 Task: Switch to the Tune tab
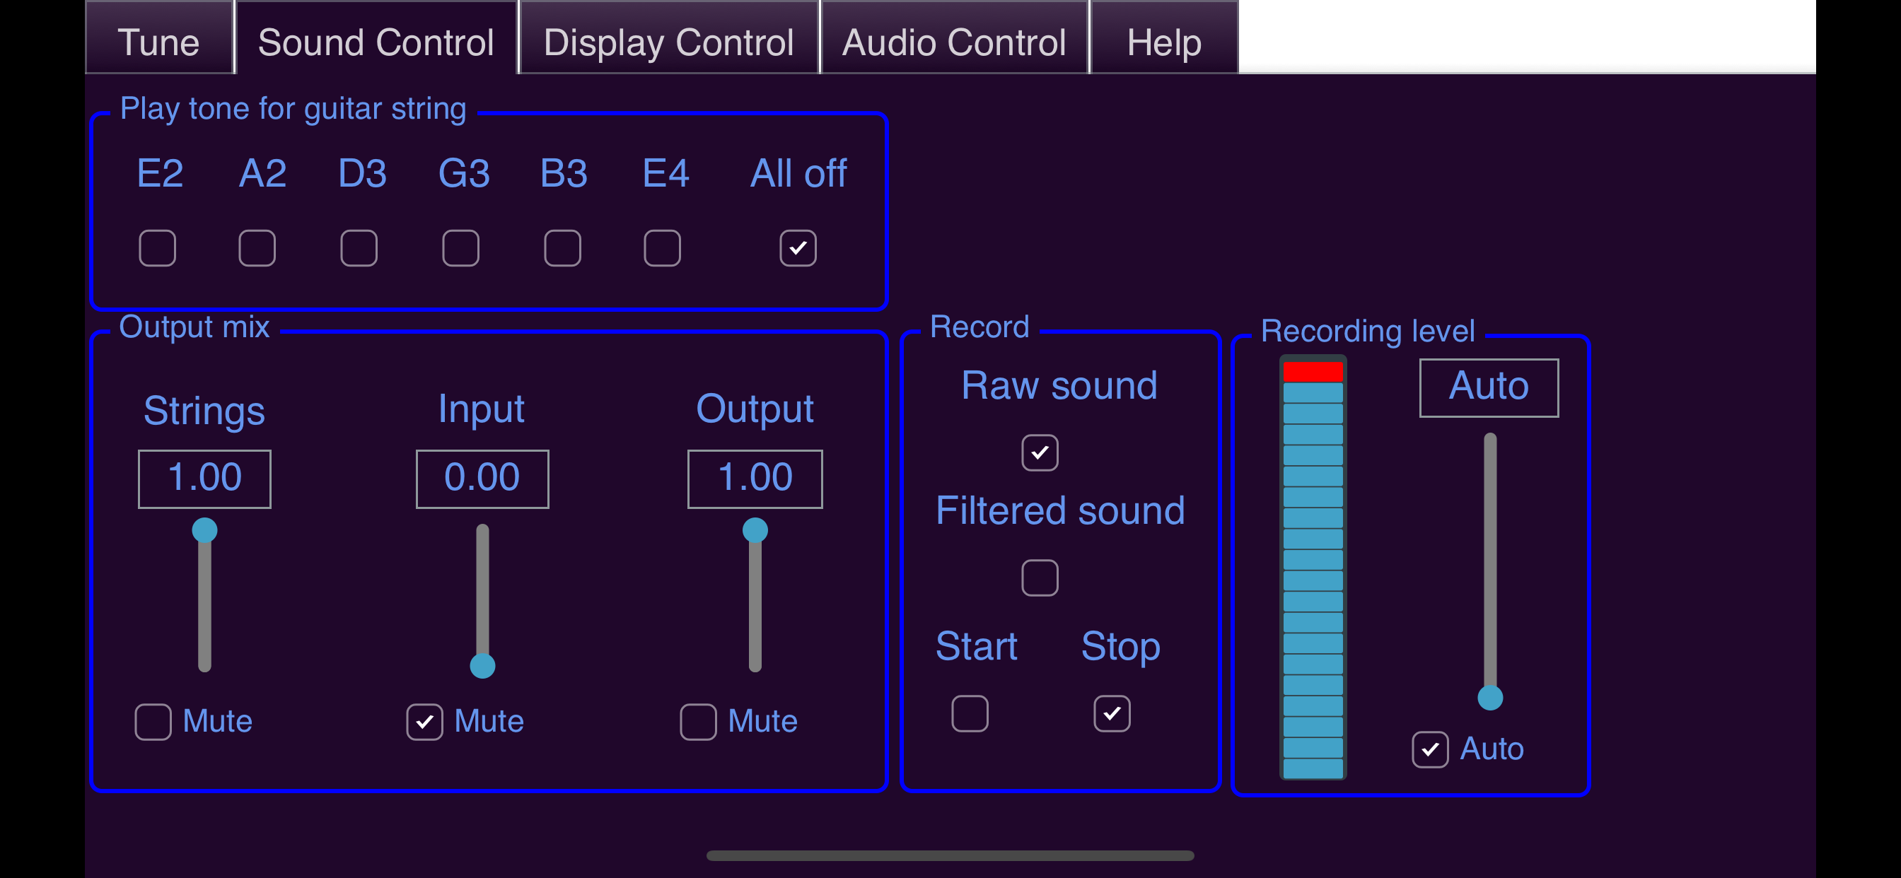tap(158, 38)
